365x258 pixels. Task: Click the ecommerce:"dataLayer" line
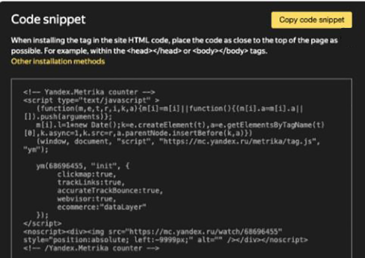(x=102, y=207)
